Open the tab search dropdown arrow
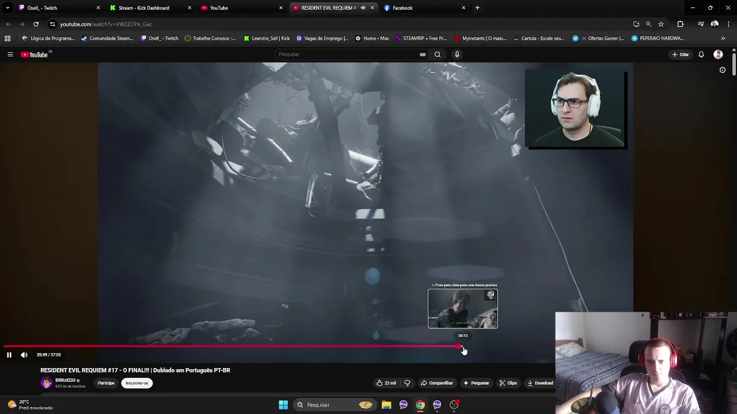This screenshot has width=737, height=414. tap(7, 8)
